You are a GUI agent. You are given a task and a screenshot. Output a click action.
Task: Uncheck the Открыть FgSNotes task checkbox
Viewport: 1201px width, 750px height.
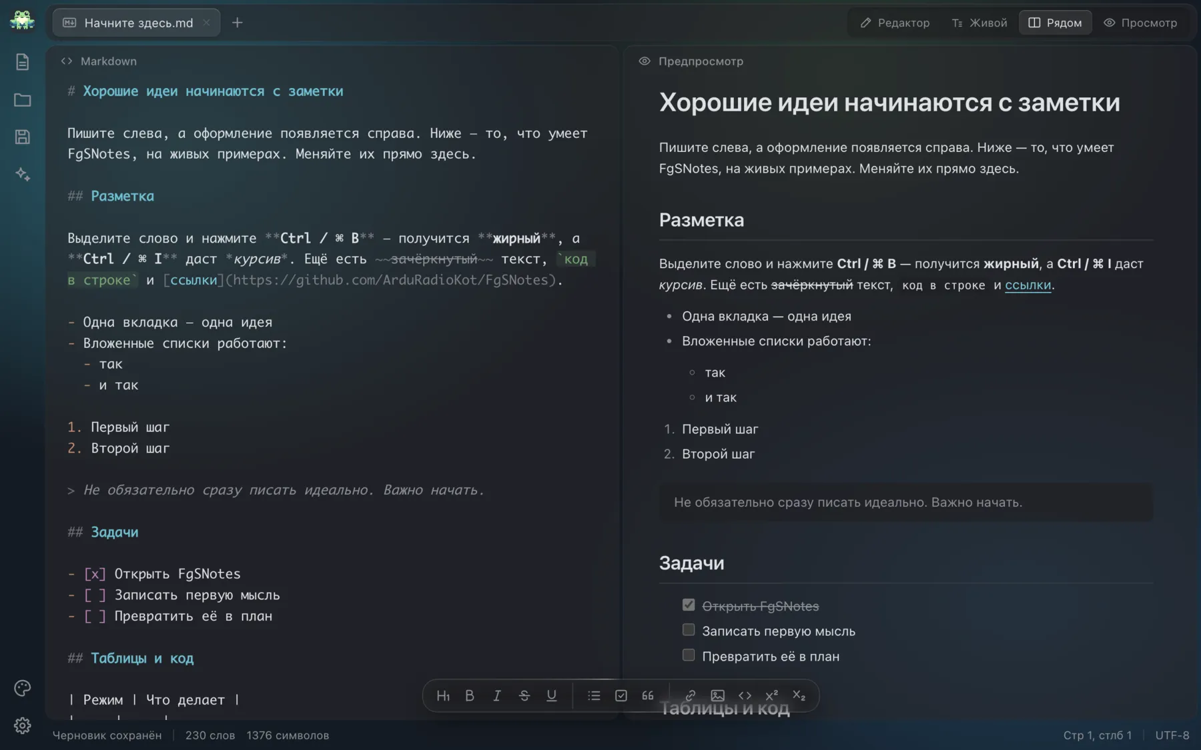(x=689, y=605)
